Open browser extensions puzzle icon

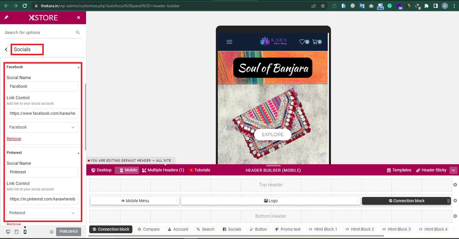426,6
